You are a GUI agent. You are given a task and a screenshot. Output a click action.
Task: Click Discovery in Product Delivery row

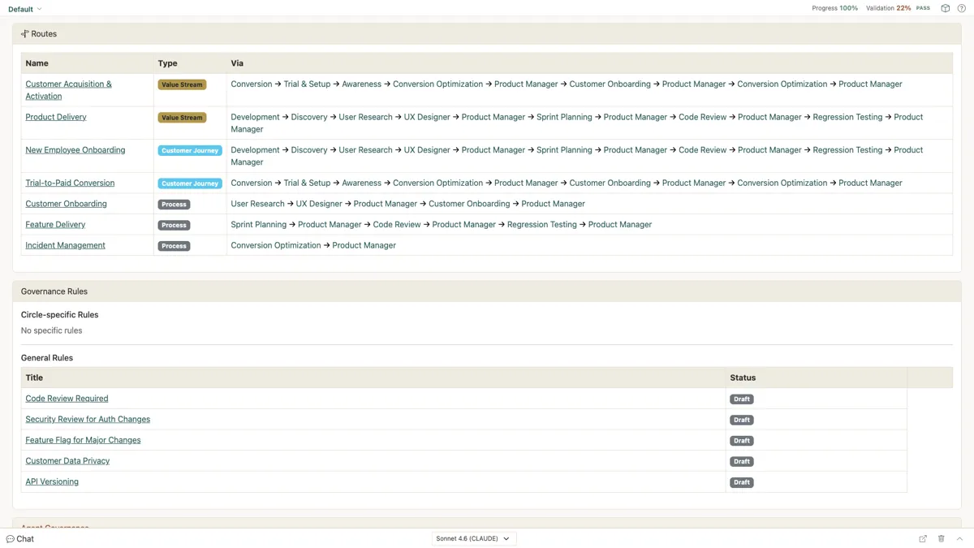[x=308, y=117]
